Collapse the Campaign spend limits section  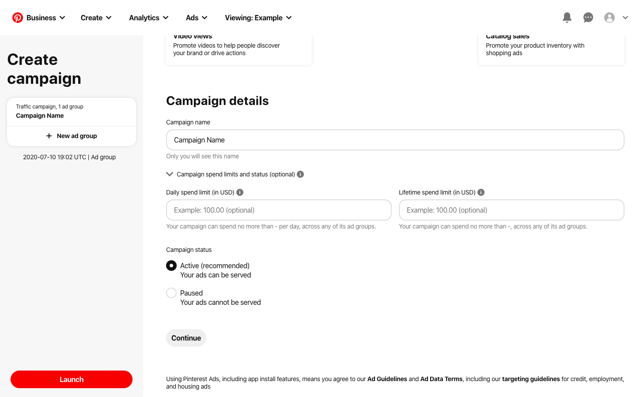tap(170, 174)
